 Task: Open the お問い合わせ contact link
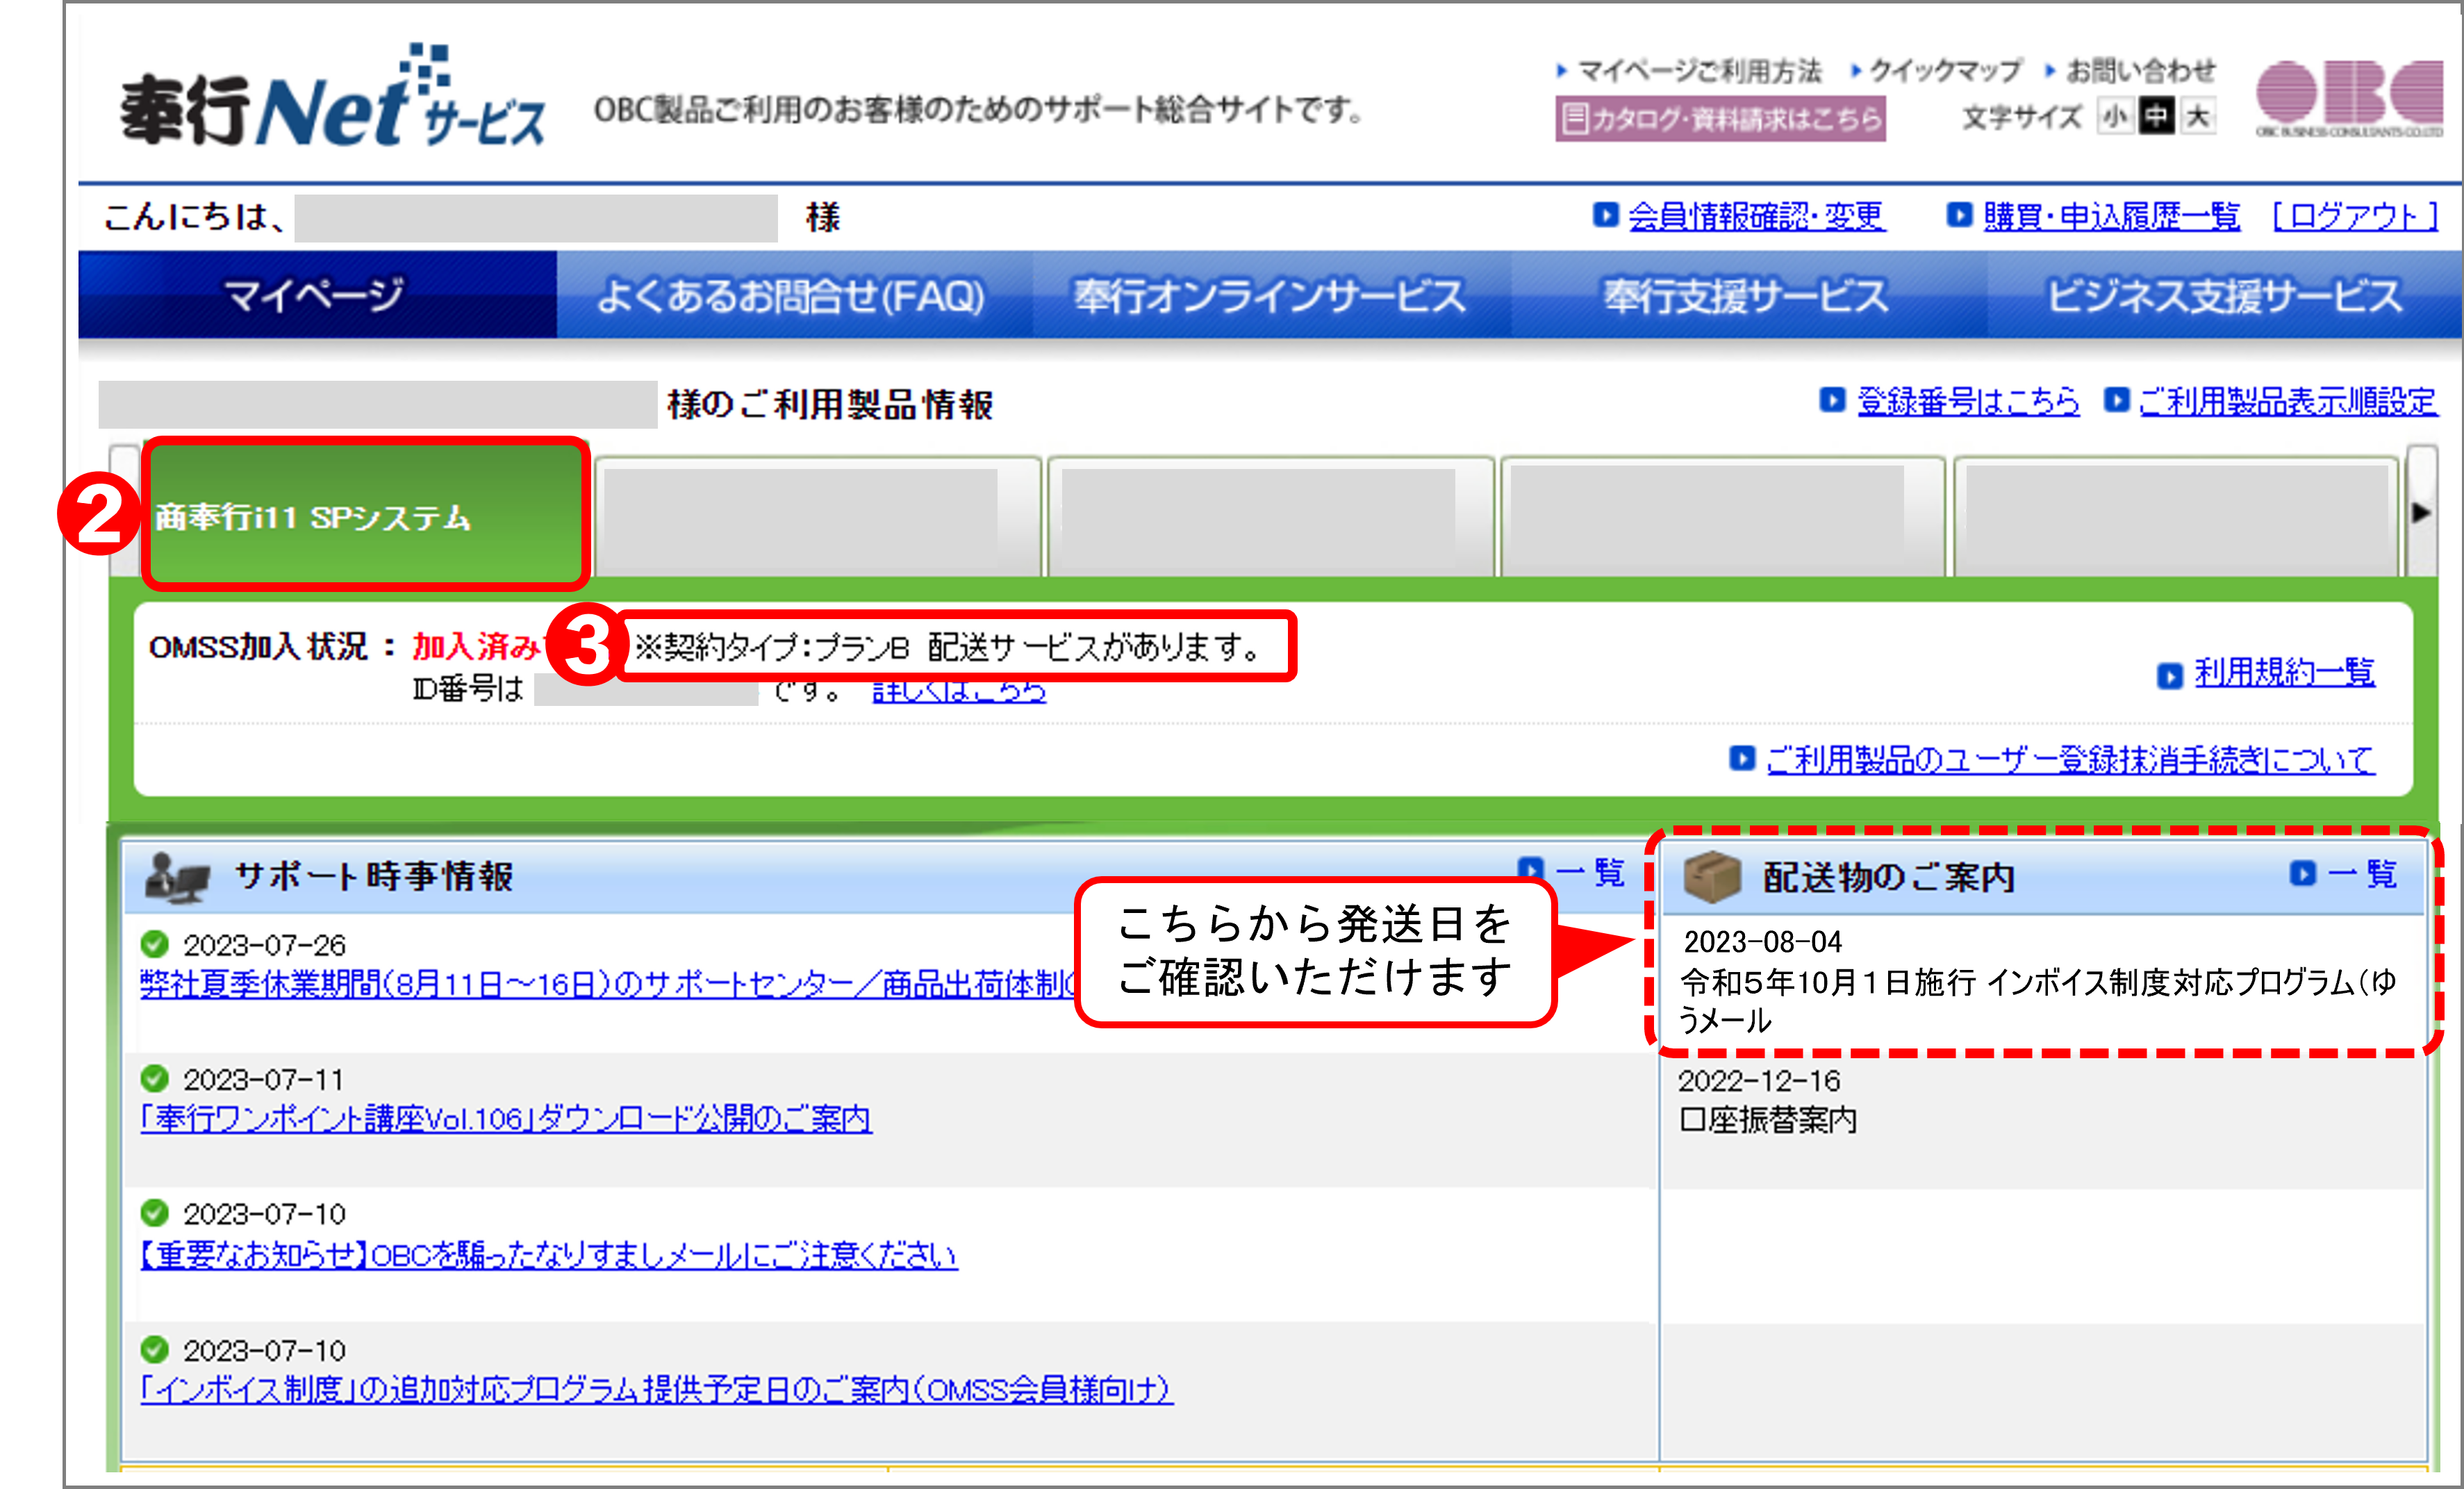click(x=2141, y=71)
